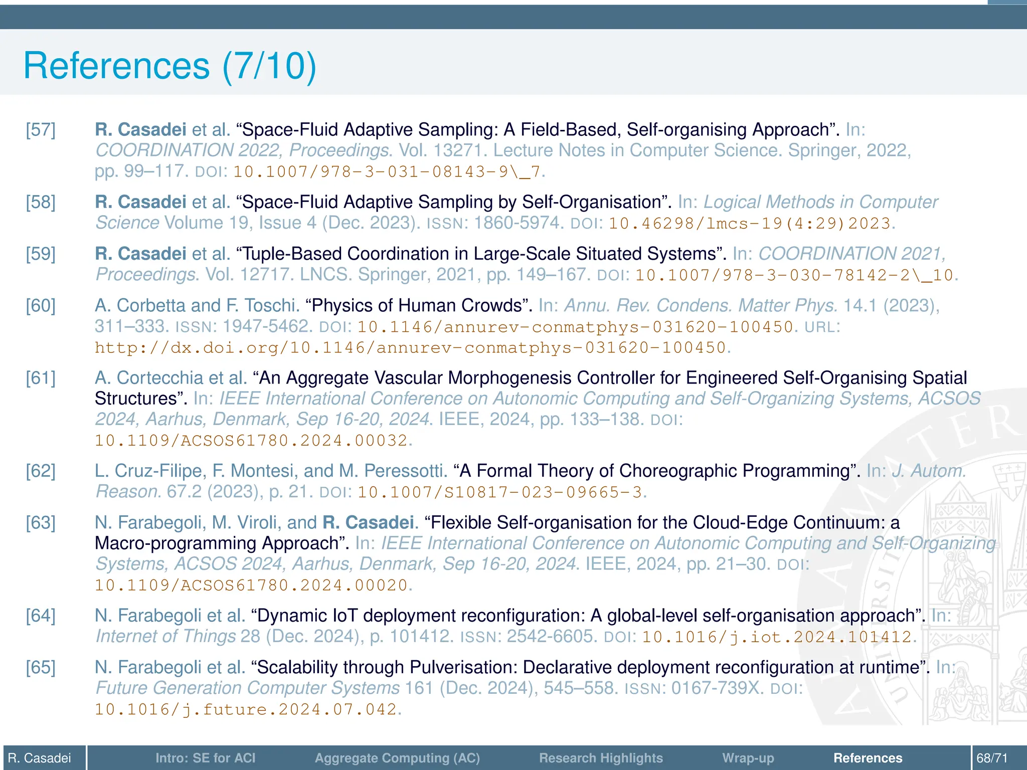This screenshot has height=770, width=1027.
Task: Open DOI link 10.1109/ACSOS61780.2024.00020
Action: point(251,585)
